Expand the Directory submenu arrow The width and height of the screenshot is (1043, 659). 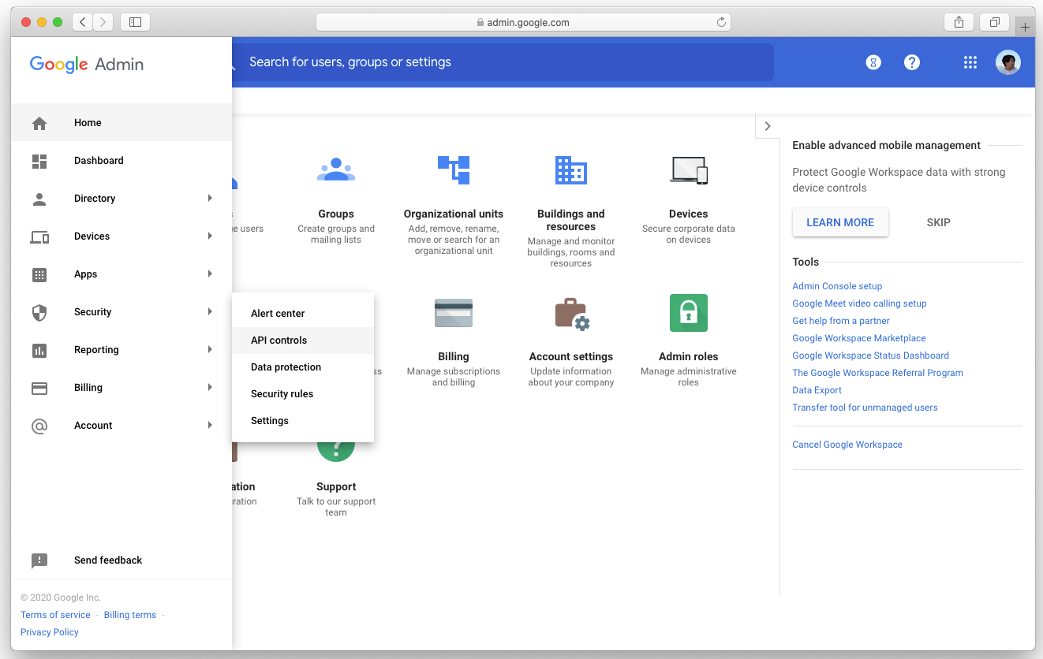[210, 199]
